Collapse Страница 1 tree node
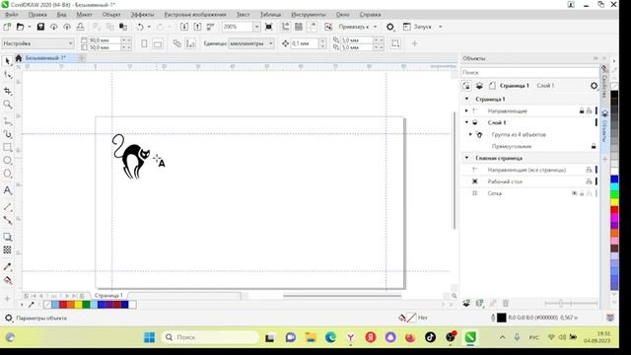The width and height of the screenshot is (631, 355). click(466, 99)
